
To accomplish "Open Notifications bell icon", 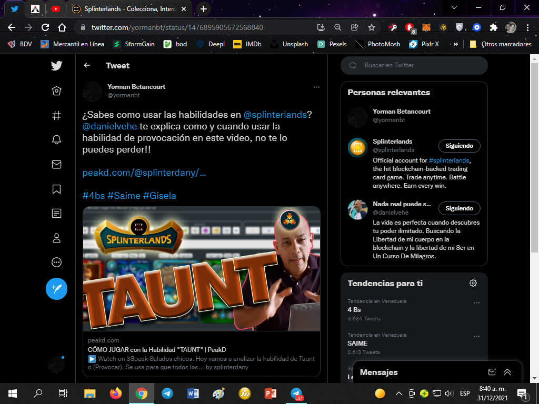I will coord(56,139).
